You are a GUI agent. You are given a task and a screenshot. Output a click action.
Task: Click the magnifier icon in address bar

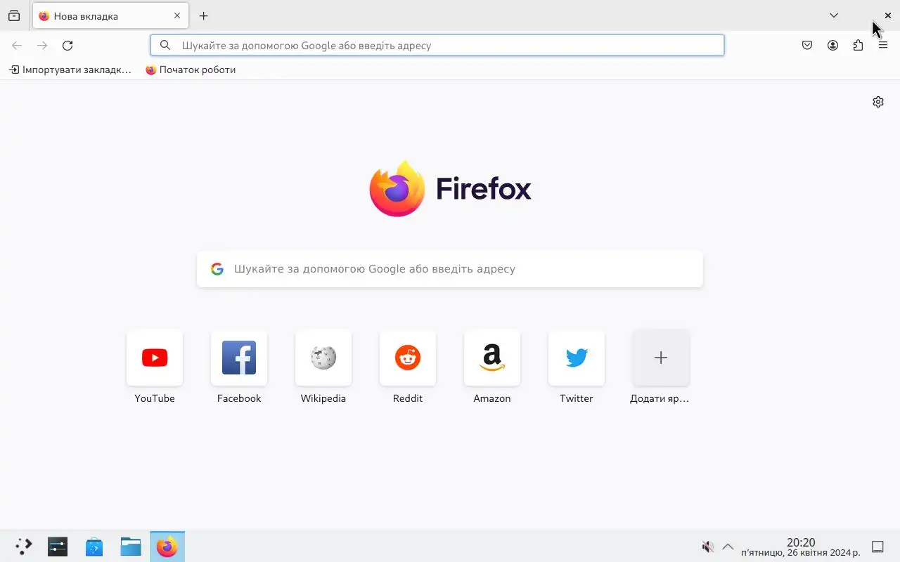pyautogui.click(x=165, y=45)
